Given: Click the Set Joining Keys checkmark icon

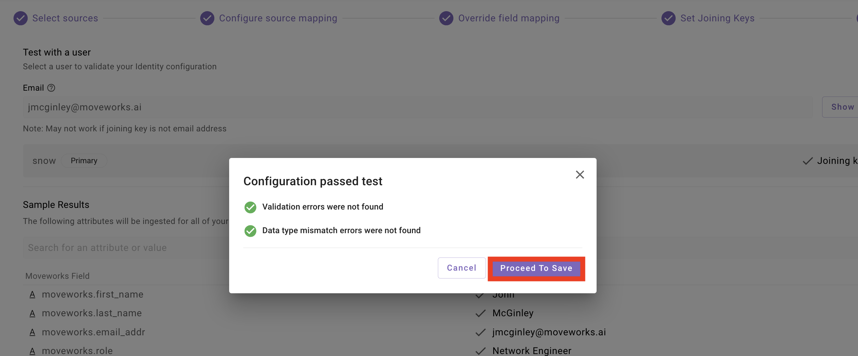Looking at the screenshot, I should point(668,18).
